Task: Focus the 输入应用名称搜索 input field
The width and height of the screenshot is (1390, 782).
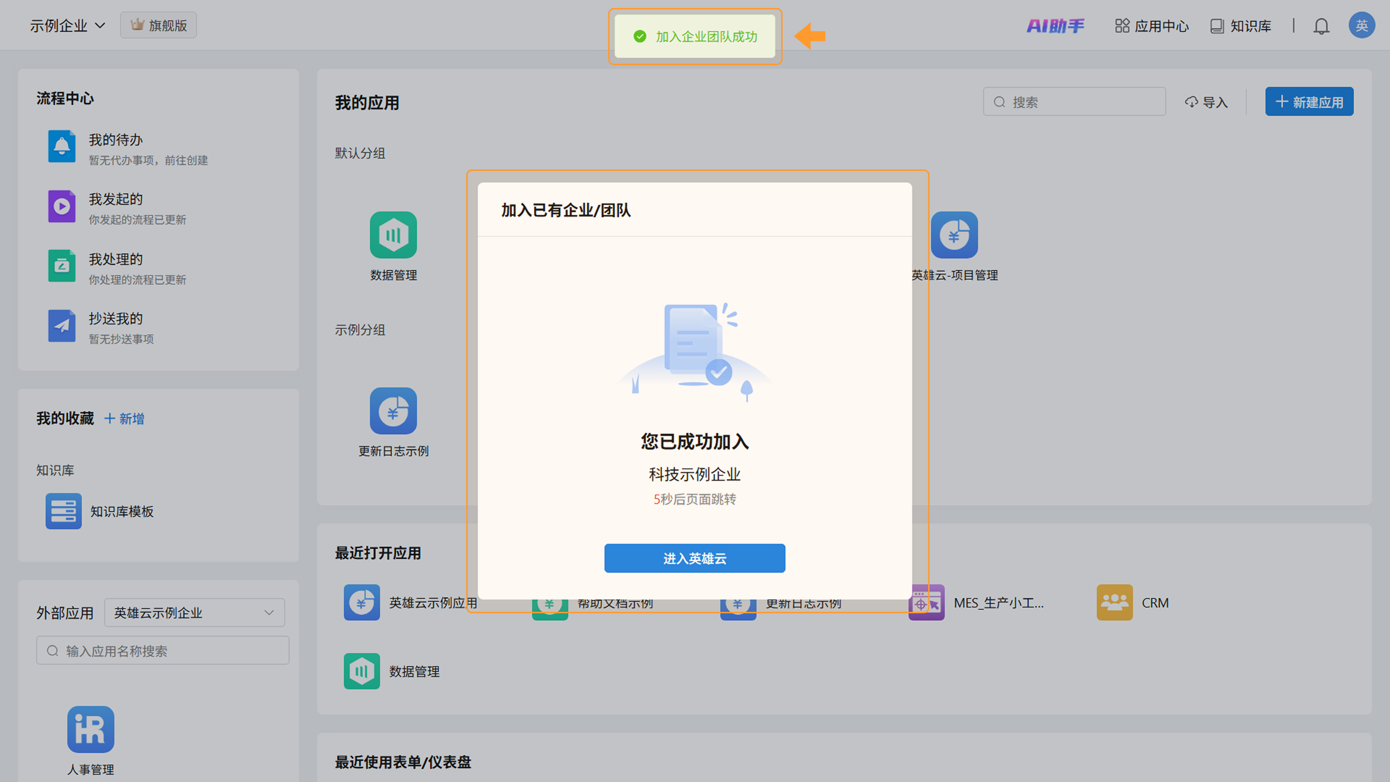Action: point(163,651)
